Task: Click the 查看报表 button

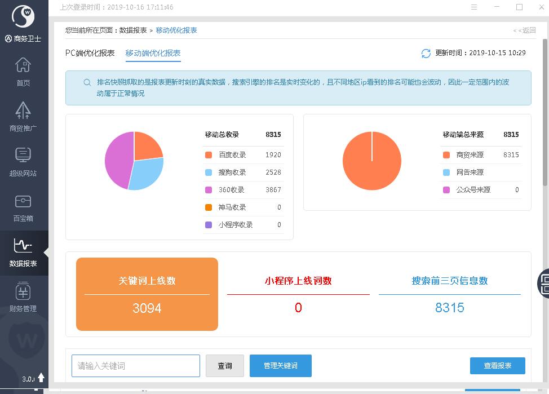Action: (x=497, y=366)
